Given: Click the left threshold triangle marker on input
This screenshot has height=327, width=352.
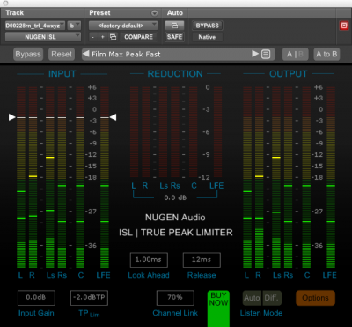Looking at the screenshot, I should pyautogui.click(x=11, y=117).
